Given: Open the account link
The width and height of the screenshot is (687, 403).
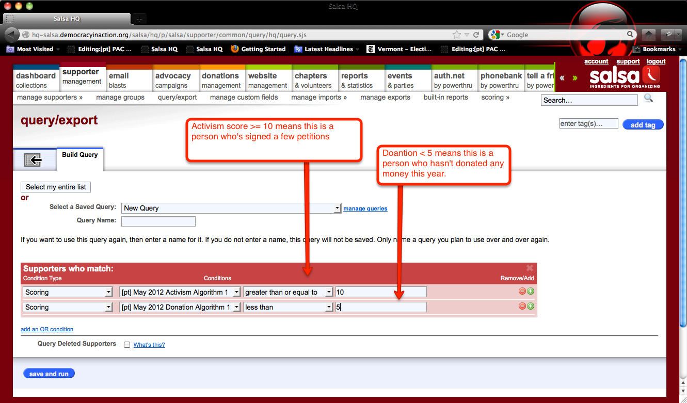Looking at the screenshot, I should pyautogui.click(x=596, y=61).
